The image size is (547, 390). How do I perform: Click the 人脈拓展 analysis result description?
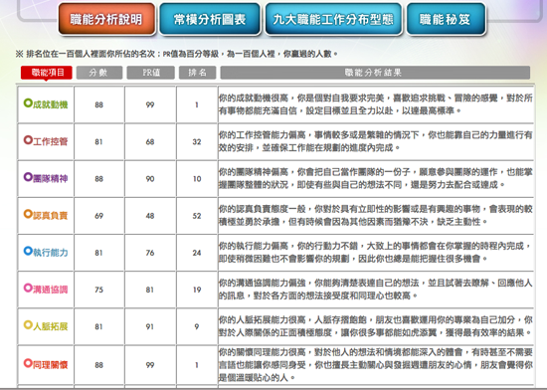tap(375, 326)
